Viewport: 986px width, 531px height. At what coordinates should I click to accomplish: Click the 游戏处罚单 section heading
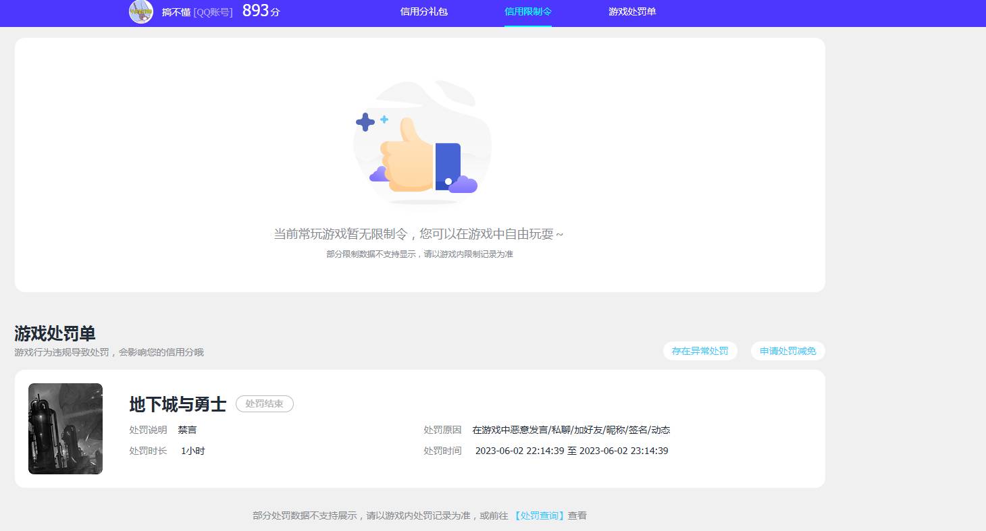pyautogui.click(x=54, y=333)
